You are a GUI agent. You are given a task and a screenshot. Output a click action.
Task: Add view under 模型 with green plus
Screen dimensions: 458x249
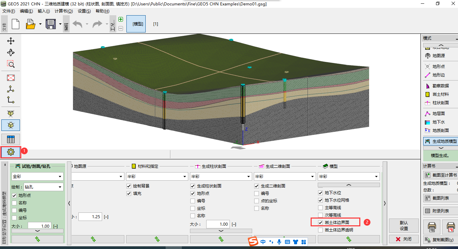349,239
